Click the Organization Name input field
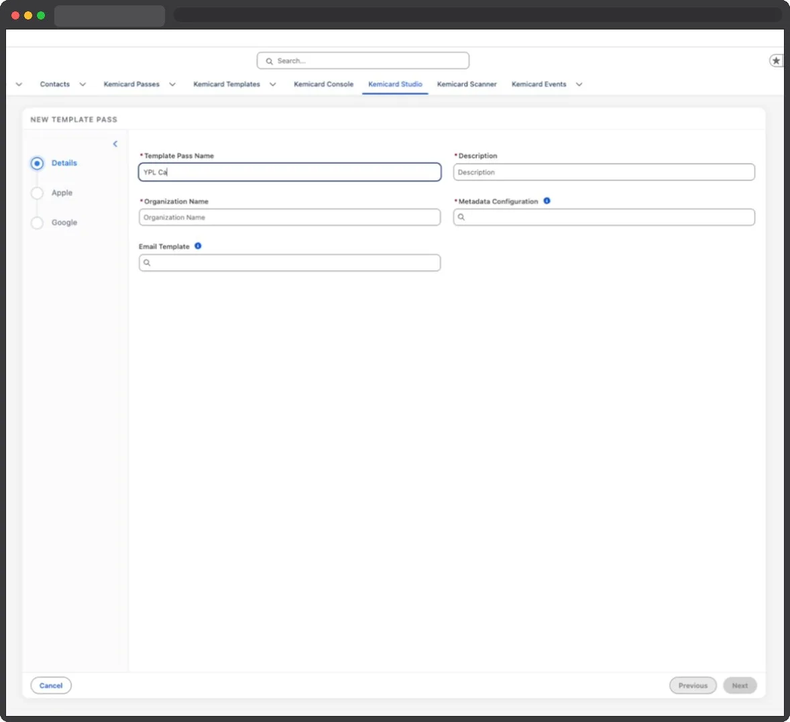This screenshot has height=722, width=790. [290, 217]
